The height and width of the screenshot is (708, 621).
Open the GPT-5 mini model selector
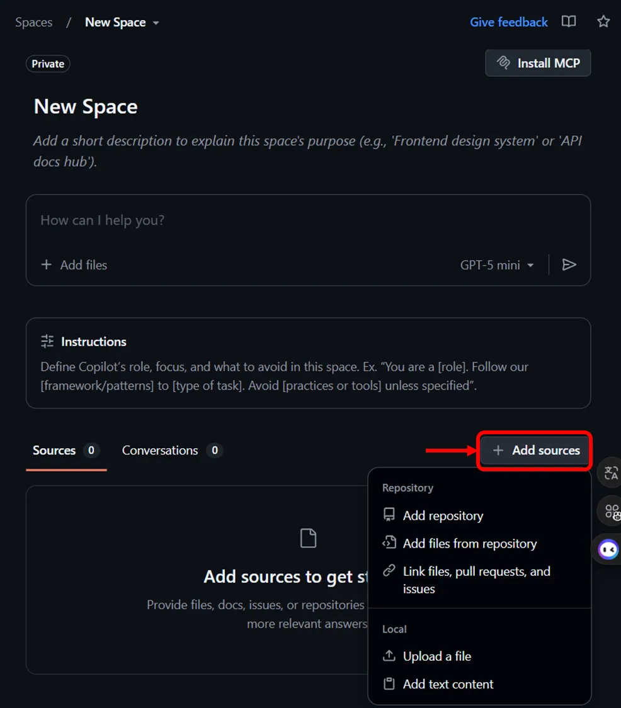pos(496,265)
